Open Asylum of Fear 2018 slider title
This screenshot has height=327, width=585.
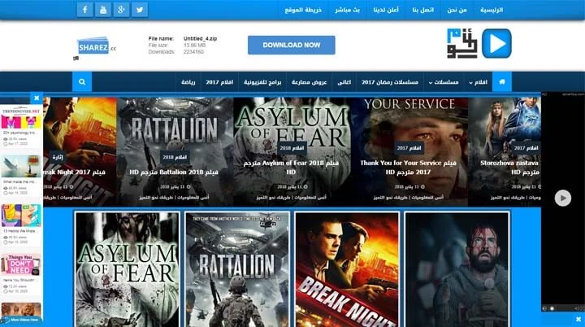pyautogui.click(x=291, y=168)
